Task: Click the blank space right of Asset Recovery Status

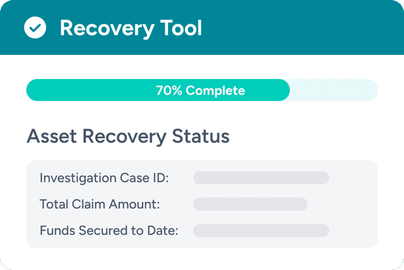Action: tap(303, 136)
